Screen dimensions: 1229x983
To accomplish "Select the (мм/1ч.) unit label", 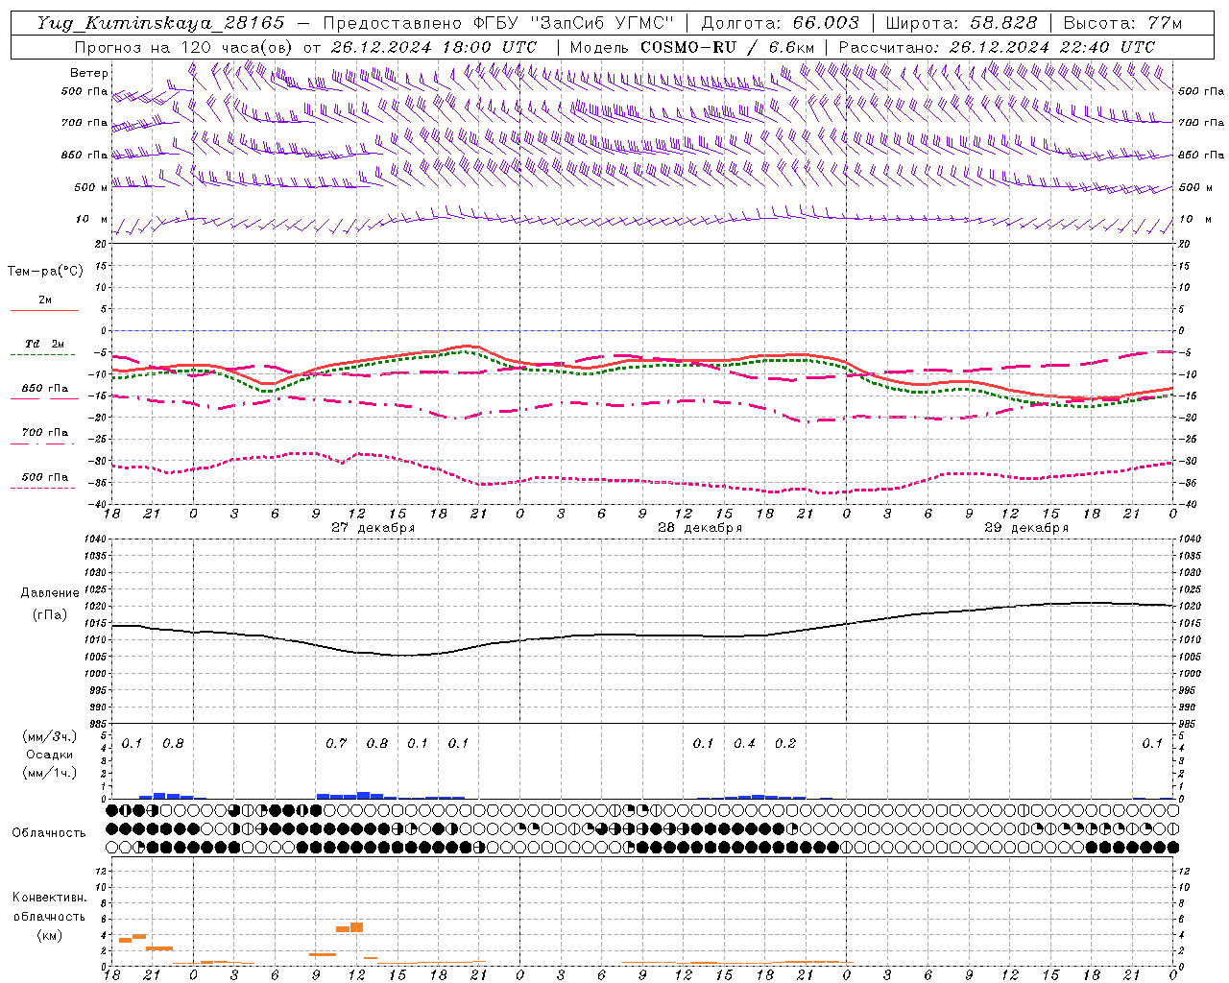I will 50,773.
